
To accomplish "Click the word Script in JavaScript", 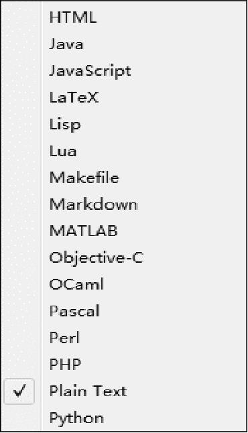I will (x=108, y=72).
